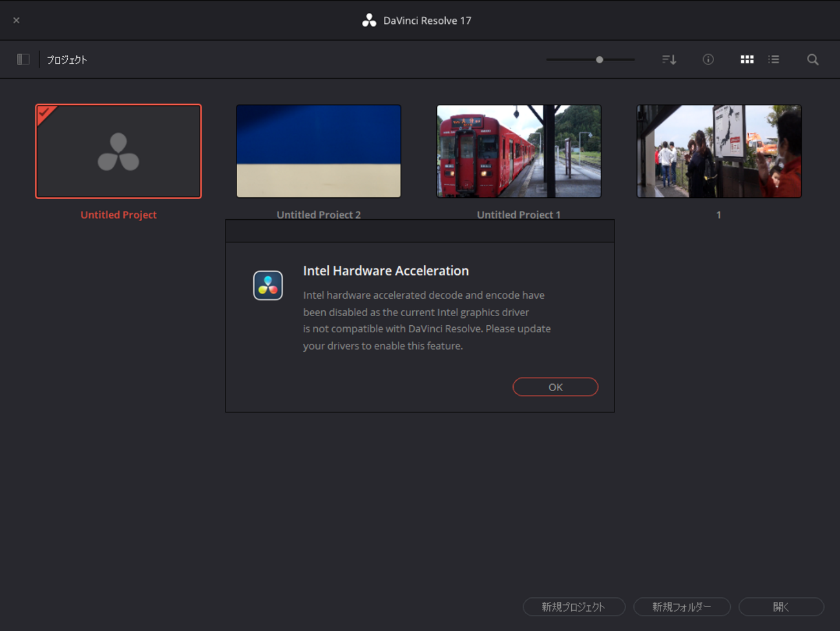Click the Untitled Project name label
The width and height of the screenshot is (840, 631).
click(x=118, y=215)
